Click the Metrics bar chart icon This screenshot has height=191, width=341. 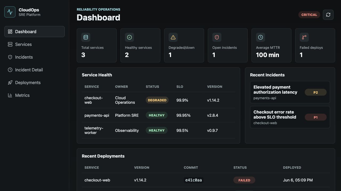click(10, 95)
